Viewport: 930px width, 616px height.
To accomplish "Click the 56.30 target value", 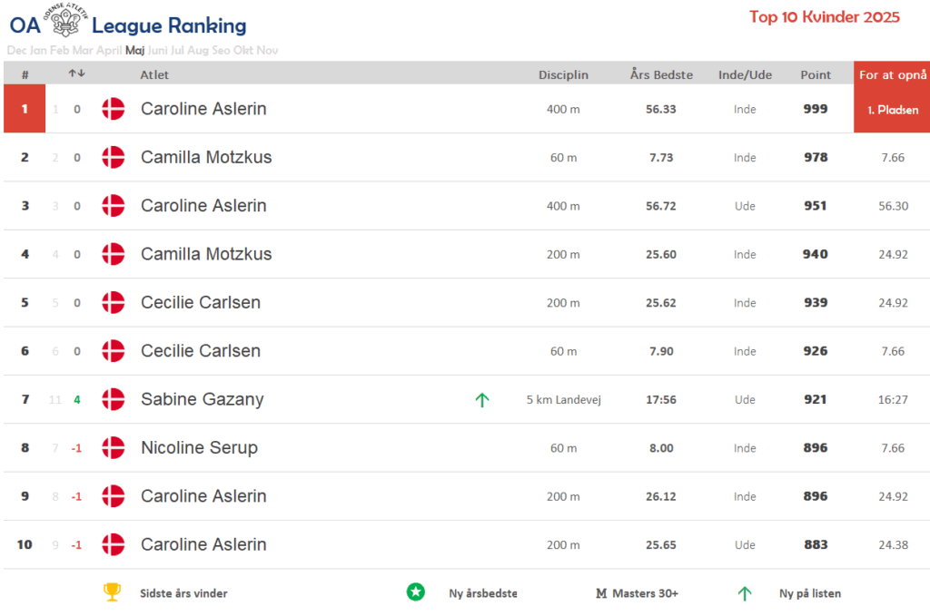I will [894, 206].
